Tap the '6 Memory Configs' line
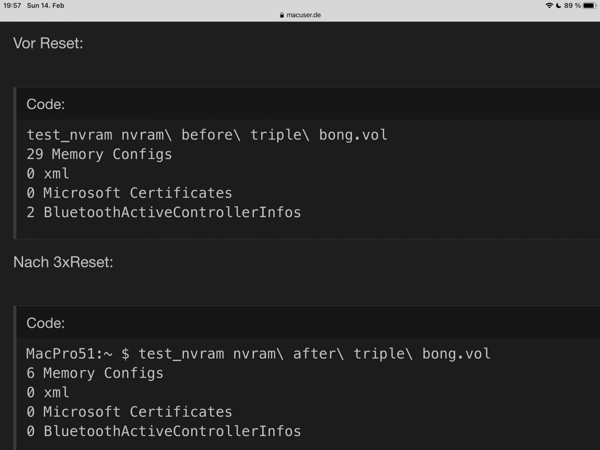Screen dimensions: 600x450 [x=95, y=373]
